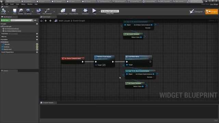Click Event Graph breadcrumb
This screenshot has height=123, width=219.
(79, 21)
